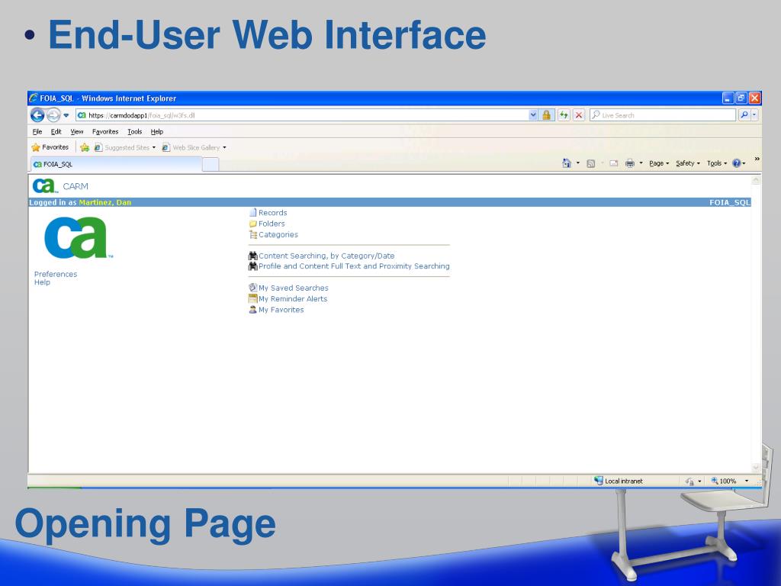
Task: Open the Tools command bar menu
Action: 717,163
